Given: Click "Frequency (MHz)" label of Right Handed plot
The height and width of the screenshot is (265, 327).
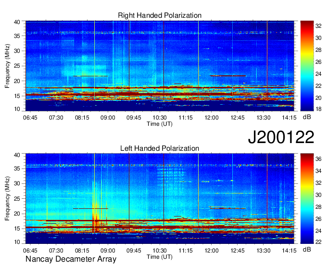Looking at the screenshot, I should click(x=7, y=66).
